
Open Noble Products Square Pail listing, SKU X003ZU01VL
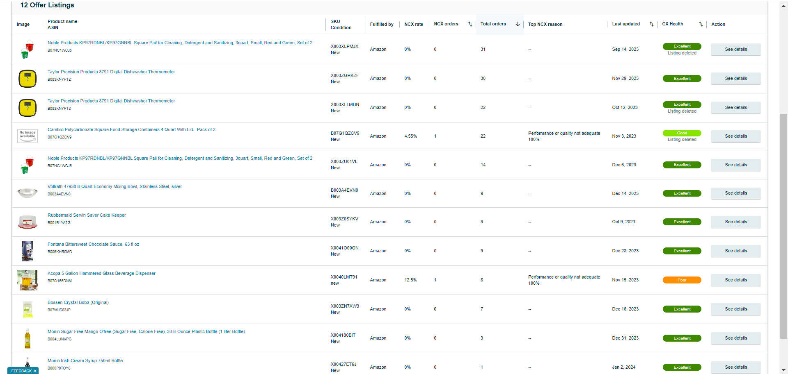coord(180,158)
